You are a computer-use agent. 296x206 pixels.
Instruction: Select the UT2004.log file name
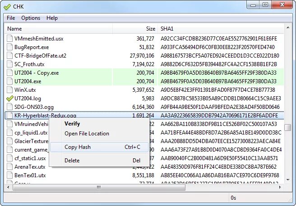(x=28, y=99)
